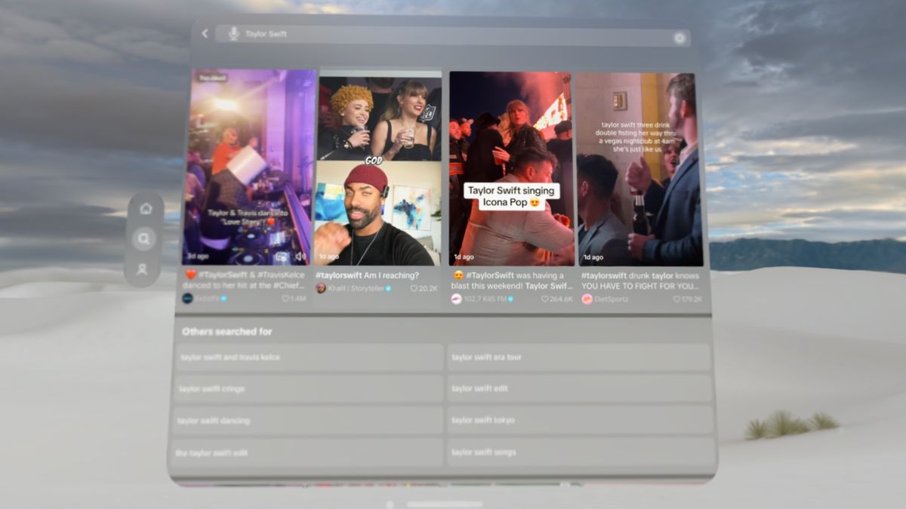Select the Home icon in the left sidebar
906x509 pixels.
click(x=146, y=208)
